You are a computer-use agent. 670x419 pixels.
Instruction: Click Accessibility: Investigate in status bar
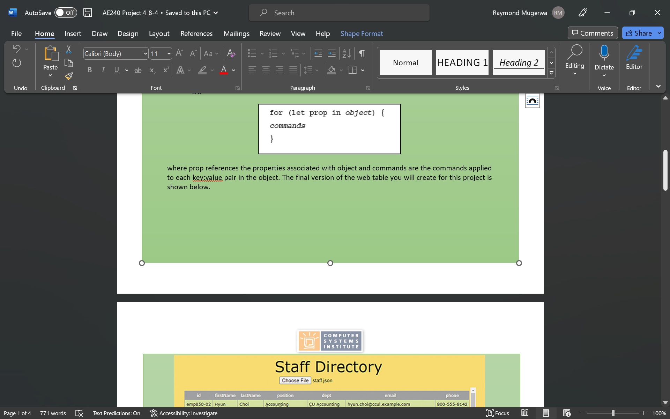point(184,413)
